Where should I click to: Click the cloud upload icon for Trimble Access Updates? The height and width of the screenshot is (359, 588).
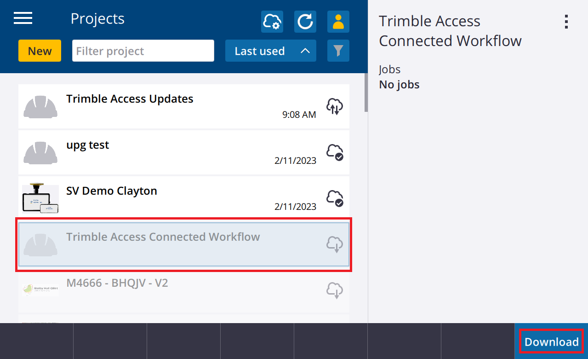point(334,106)
